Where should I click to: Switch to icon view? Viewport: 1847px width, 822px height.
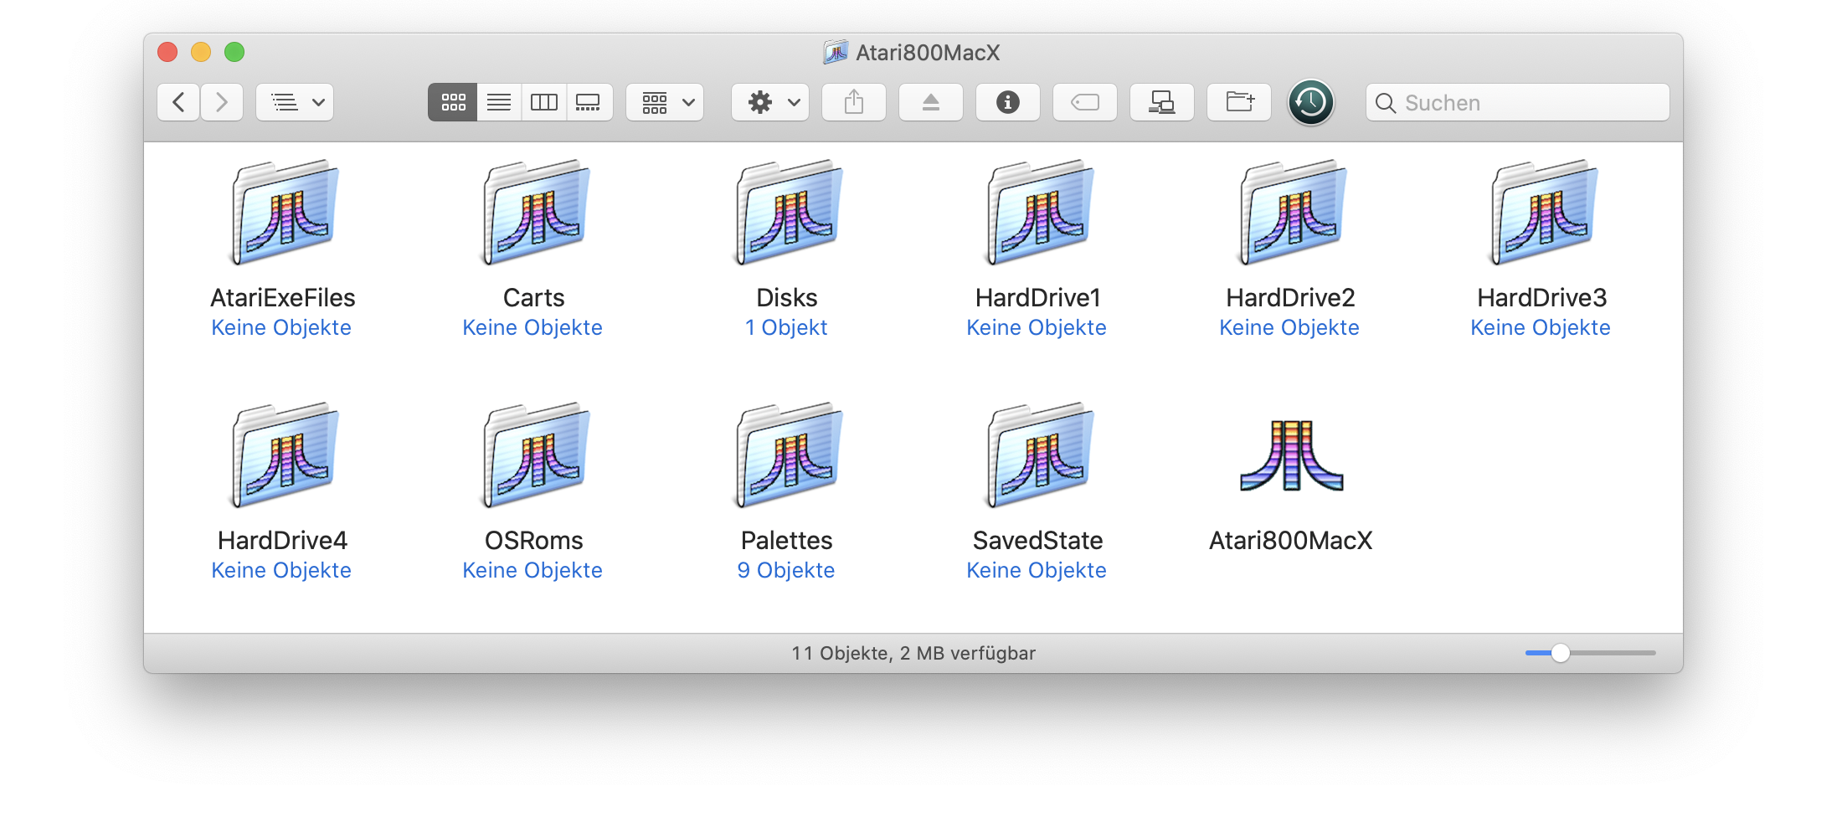pyautogui.click(x=453, y=102)
